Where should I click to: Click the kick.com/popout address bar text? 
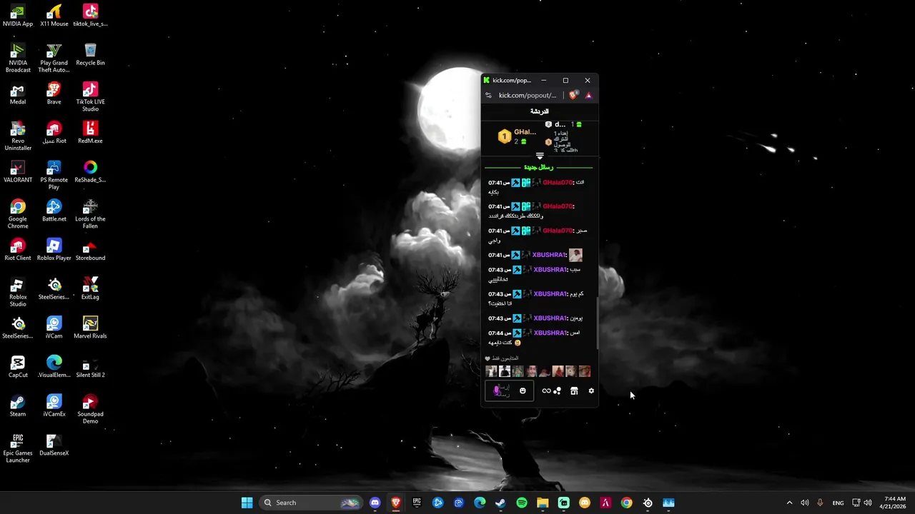point(527,95)
